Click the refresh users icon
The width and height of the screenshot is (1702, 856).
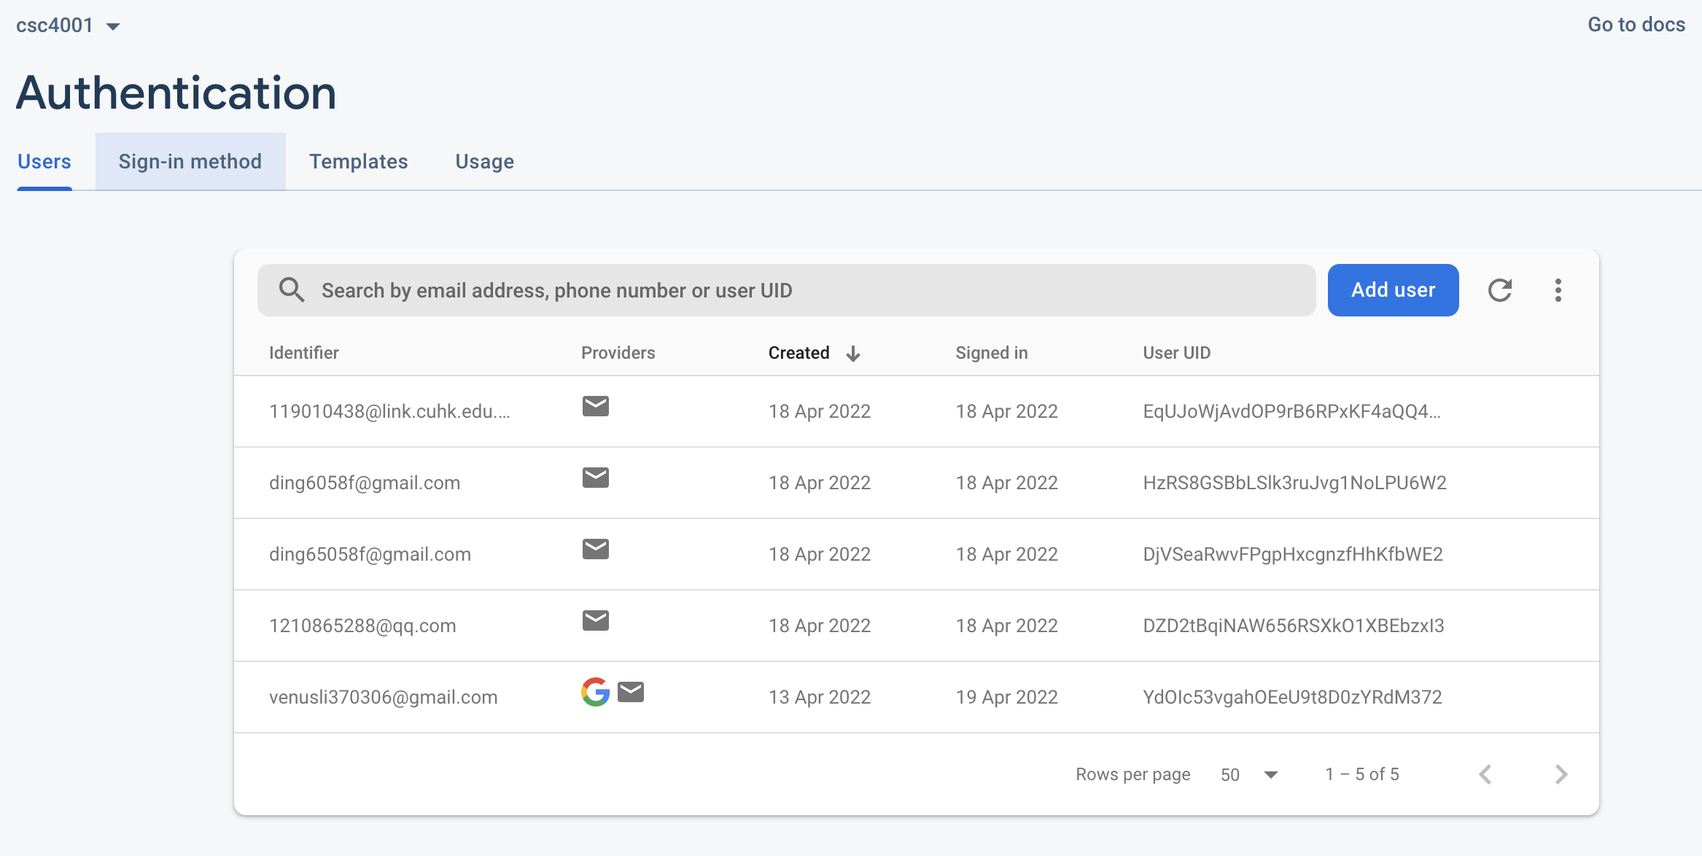(x=1500, y=290)
